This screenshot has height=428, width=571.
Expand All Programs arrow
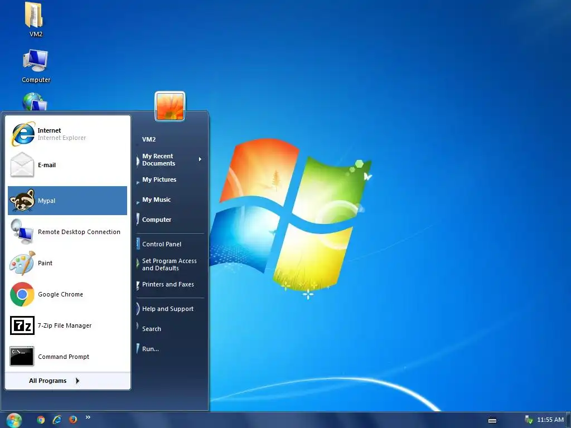77,381
